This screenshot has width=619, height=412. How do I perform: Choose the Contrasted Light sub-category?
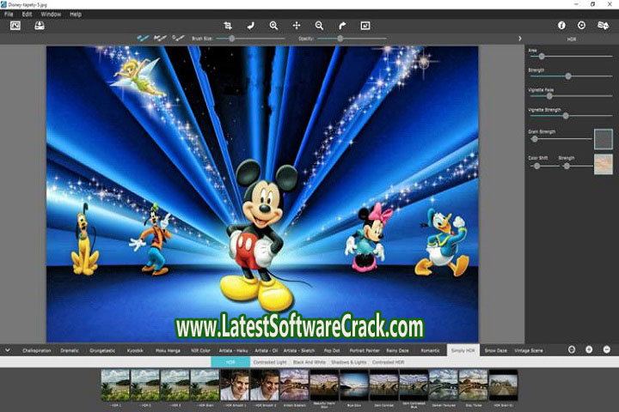[270, 362]
